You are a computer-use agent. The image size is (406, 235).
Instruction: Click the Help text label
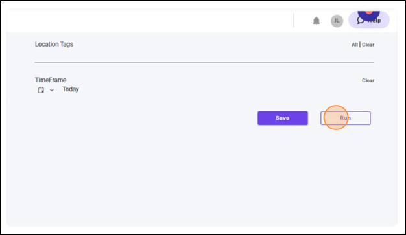374,21
